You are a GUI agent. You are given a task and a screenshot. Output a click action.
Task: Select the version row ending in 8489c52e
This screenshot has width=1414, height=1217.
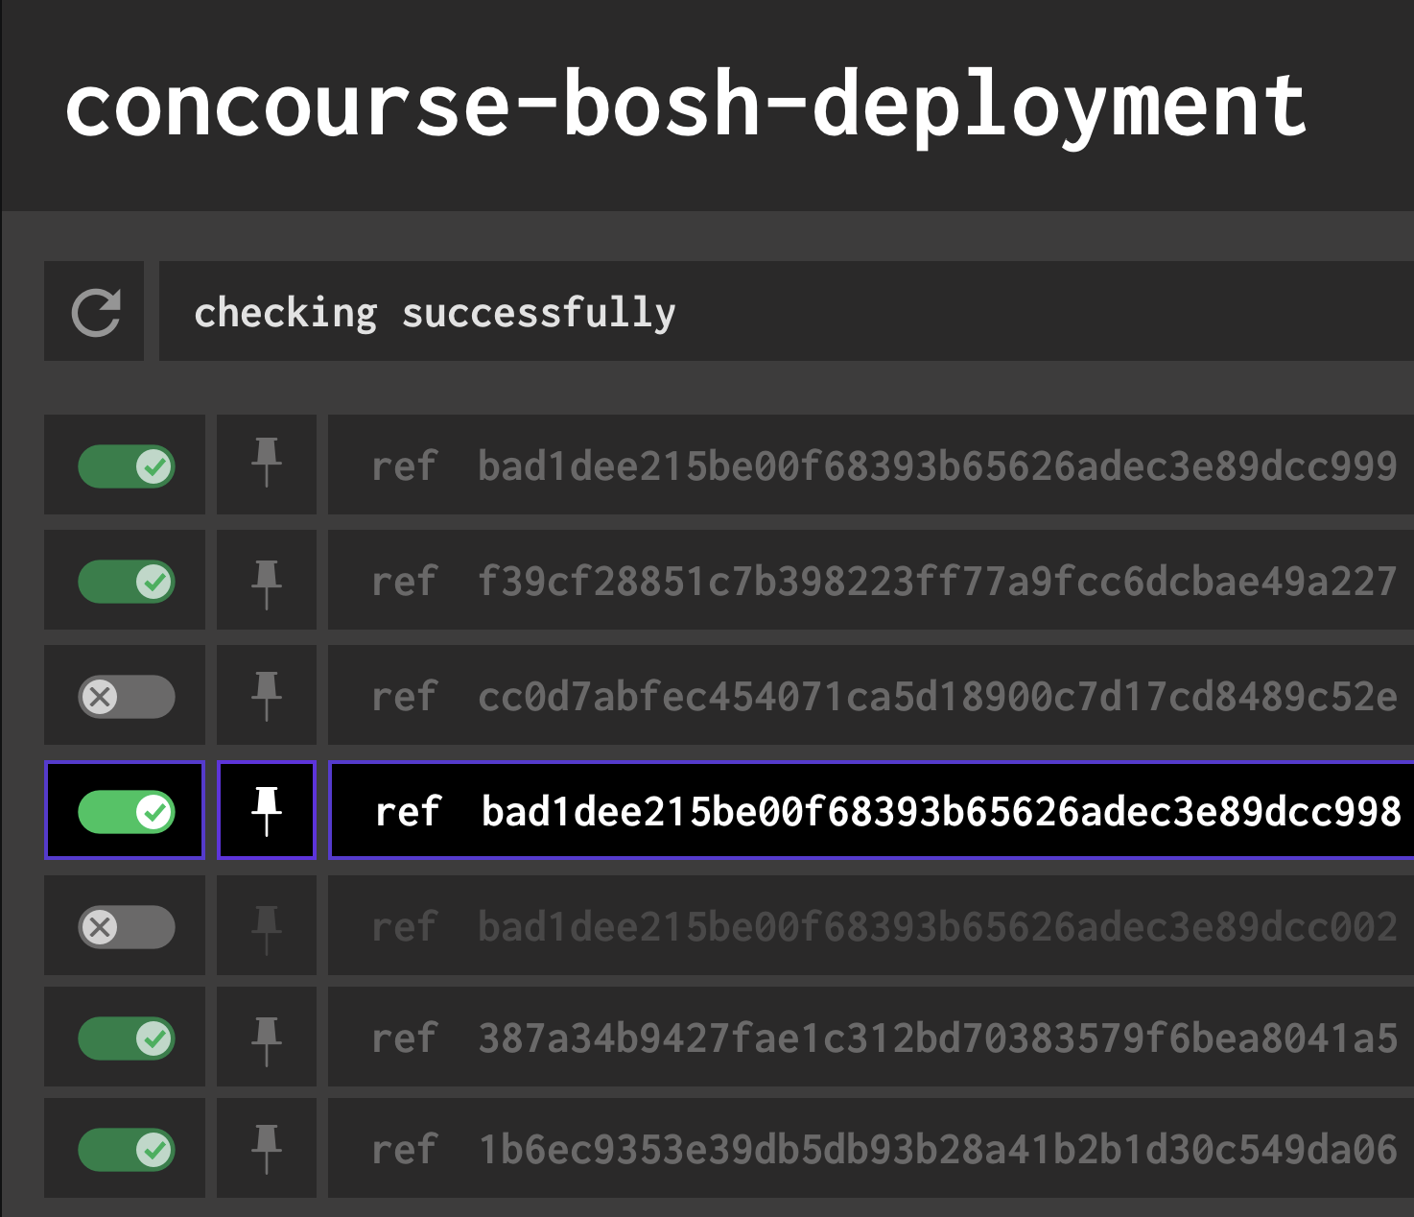click(x=863, y=696)
